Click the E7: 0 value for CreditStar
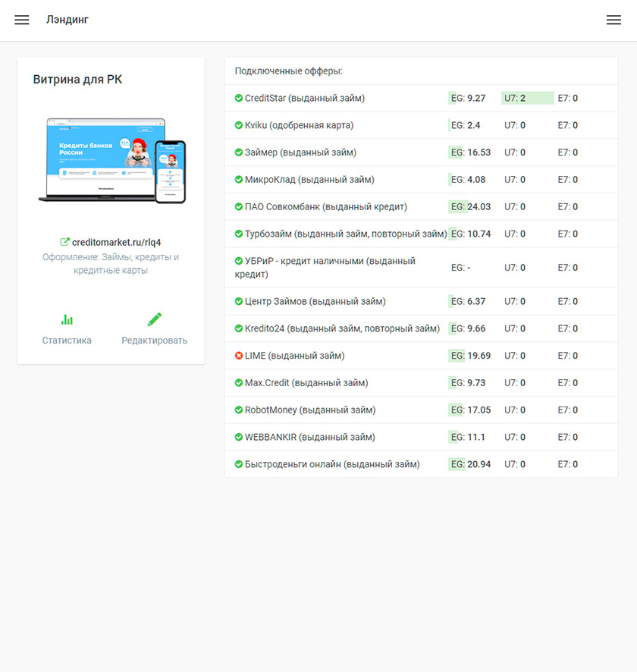637x672 pixels. click(567, 98)
